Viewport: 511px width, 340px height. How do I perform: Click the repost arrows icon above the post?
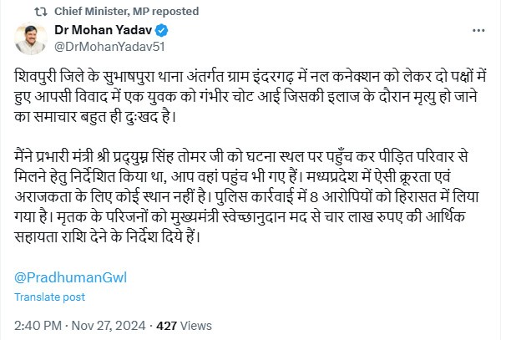coord(42,12)
